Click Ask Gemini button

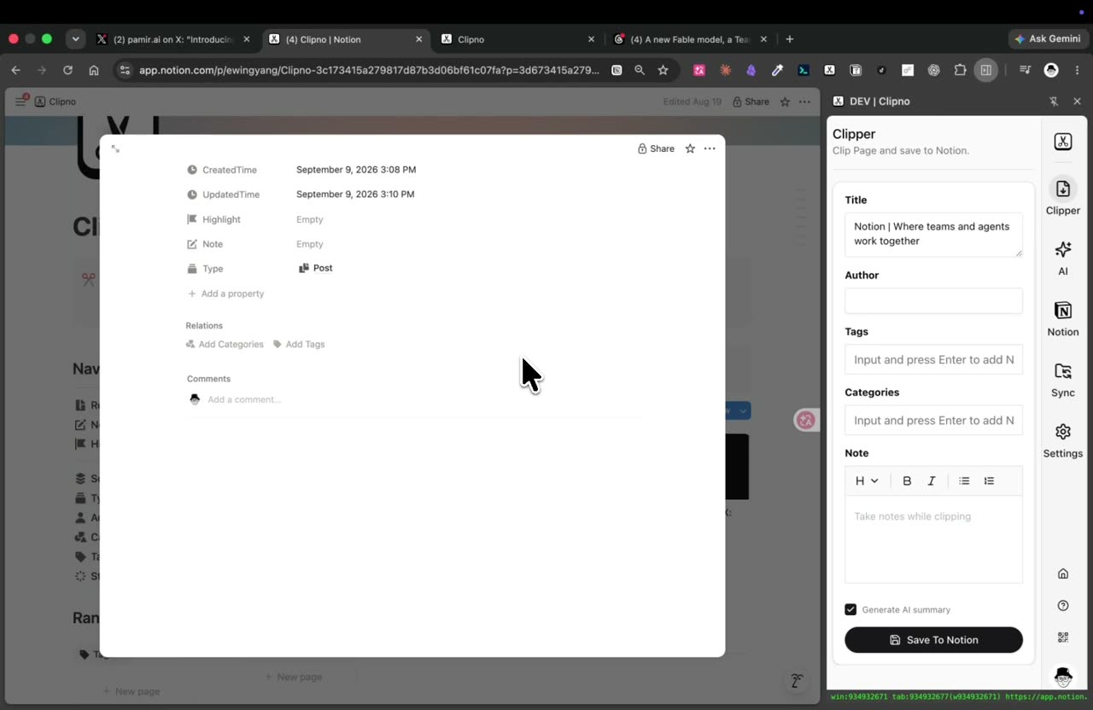[1048, 39]
